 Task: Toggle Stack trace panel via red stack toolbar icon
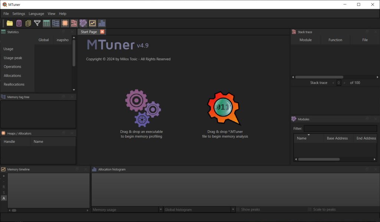74,23
